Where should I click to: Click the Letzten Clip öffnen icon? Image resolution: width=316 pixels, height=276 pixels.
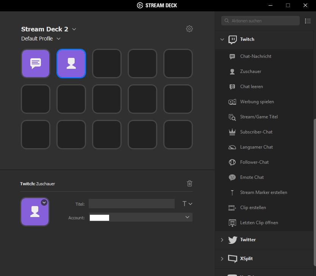click(x=232, y=223)
